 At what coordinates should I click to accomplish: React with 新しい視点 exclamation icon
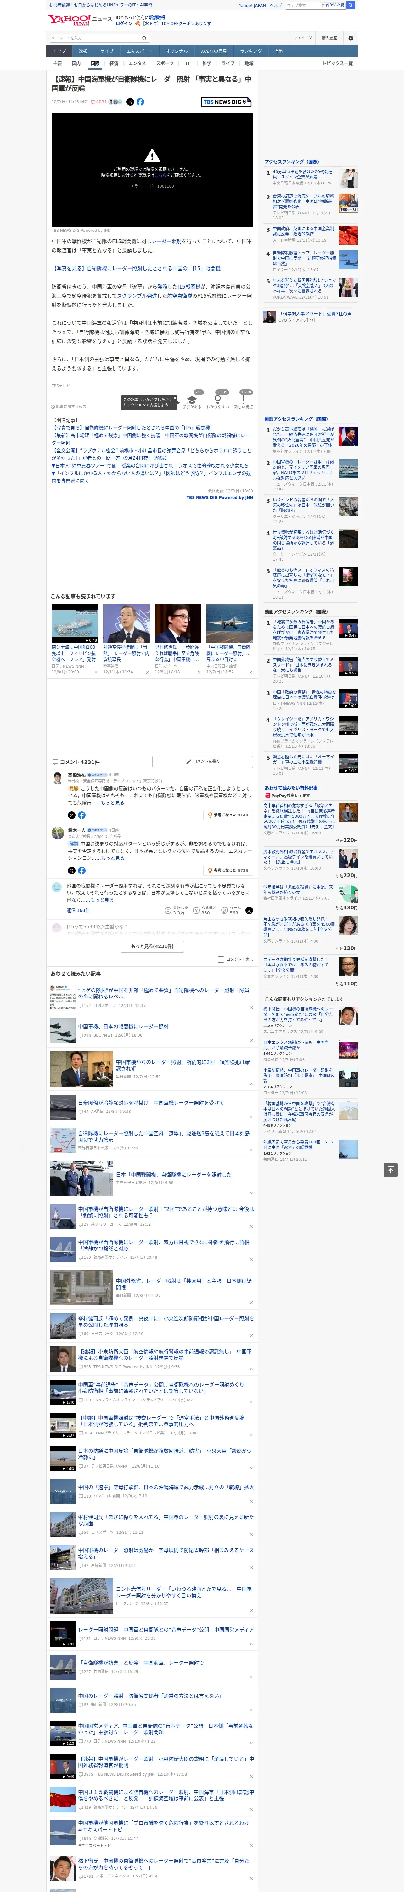pos(244,400)
